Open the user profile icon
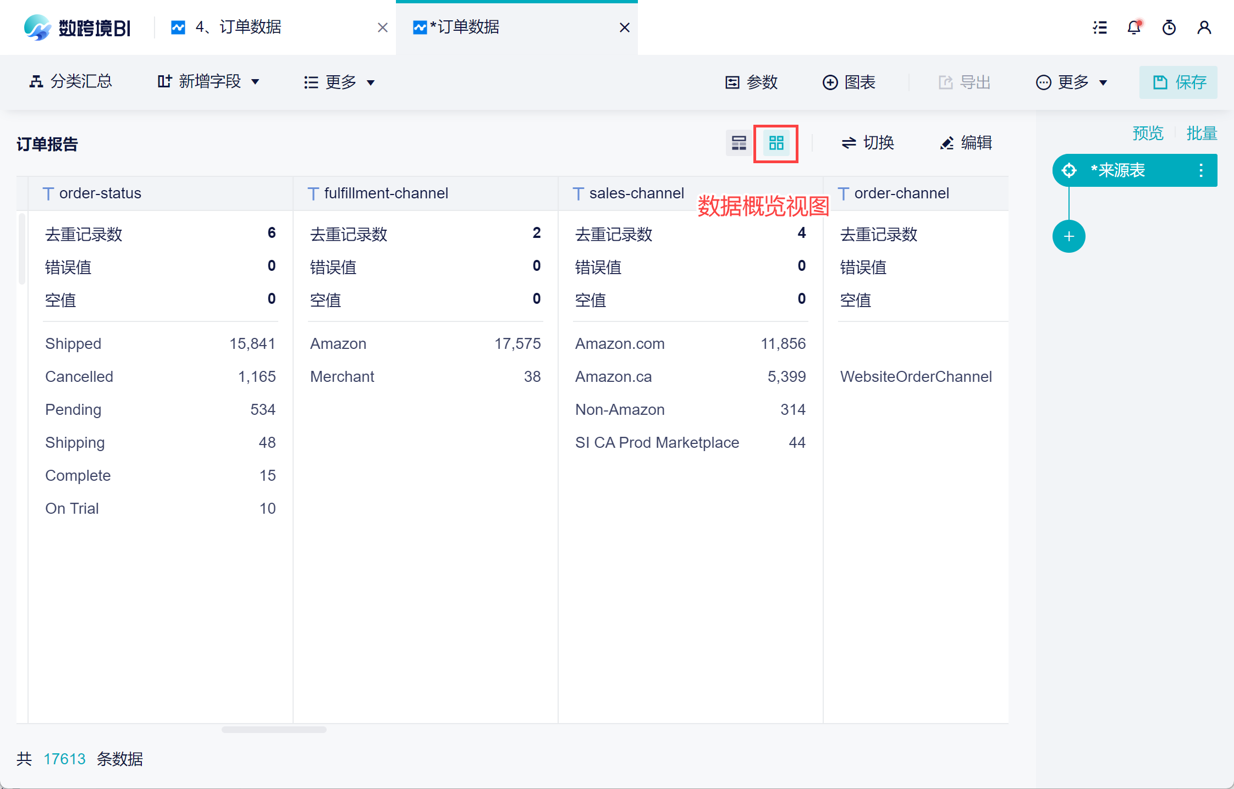The width and height of the screenshot is (1234, 789). coord(1204,27)
